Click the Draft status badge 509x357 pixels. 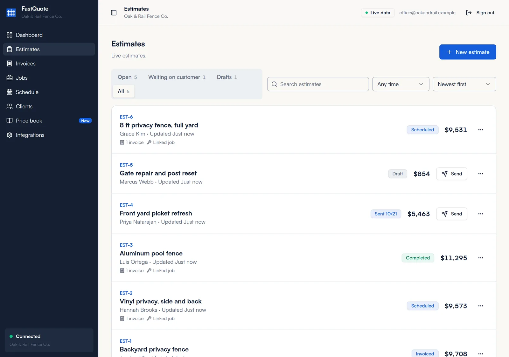[398, 174]
